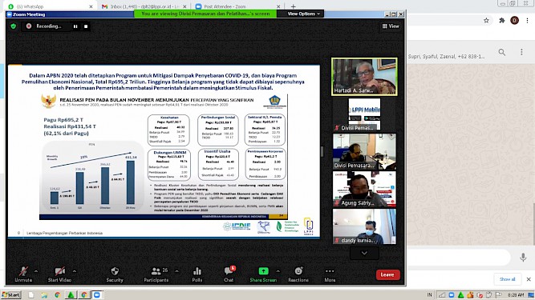
Task: Open the Security shield icon
Action: click(x=115, y=271)
